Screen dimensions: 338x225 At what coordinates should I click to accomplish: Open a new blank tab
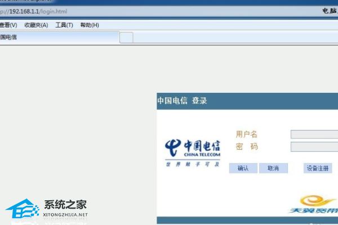[x=126, y=38]
